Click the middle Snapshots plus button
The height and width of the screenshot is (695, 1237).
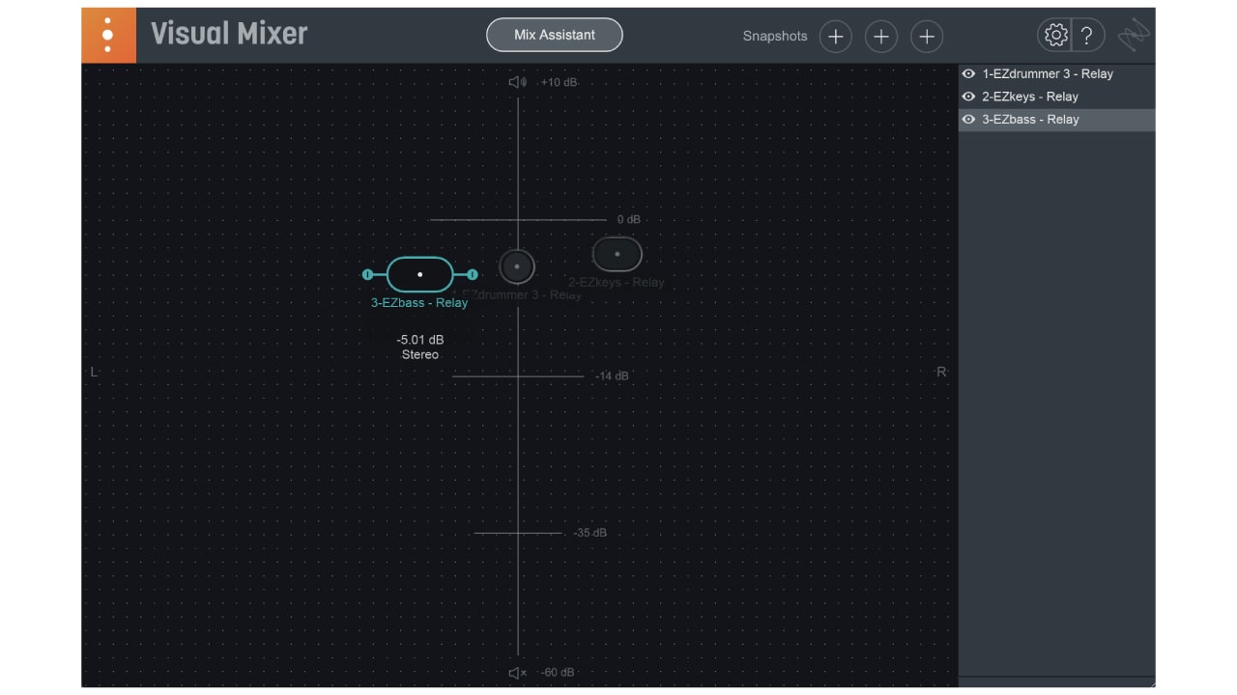coord(880,36)
